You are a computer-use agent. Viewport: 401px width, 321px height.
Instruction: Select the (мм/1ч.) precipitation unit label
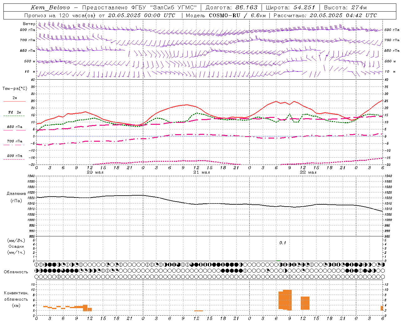pyautogui.click(x=16, y=252)
